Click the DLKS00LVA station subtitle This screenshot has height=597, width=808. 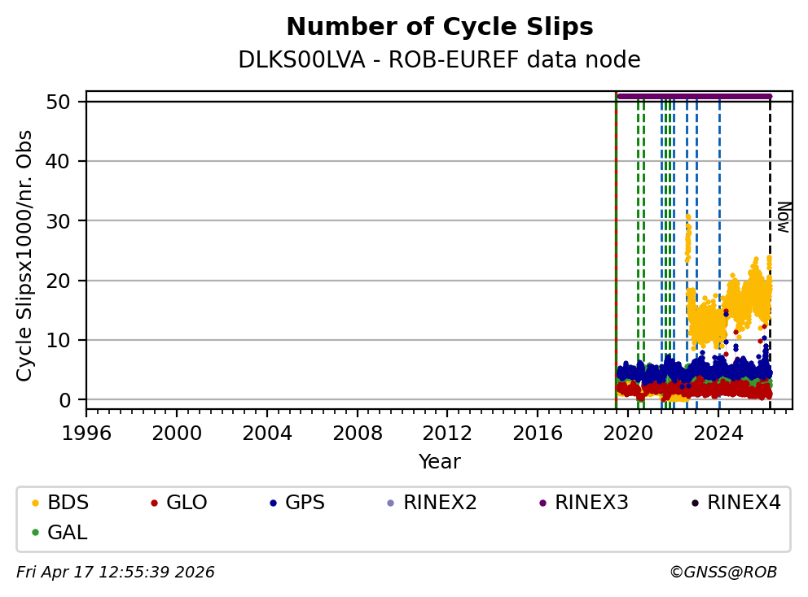point(440,60)
